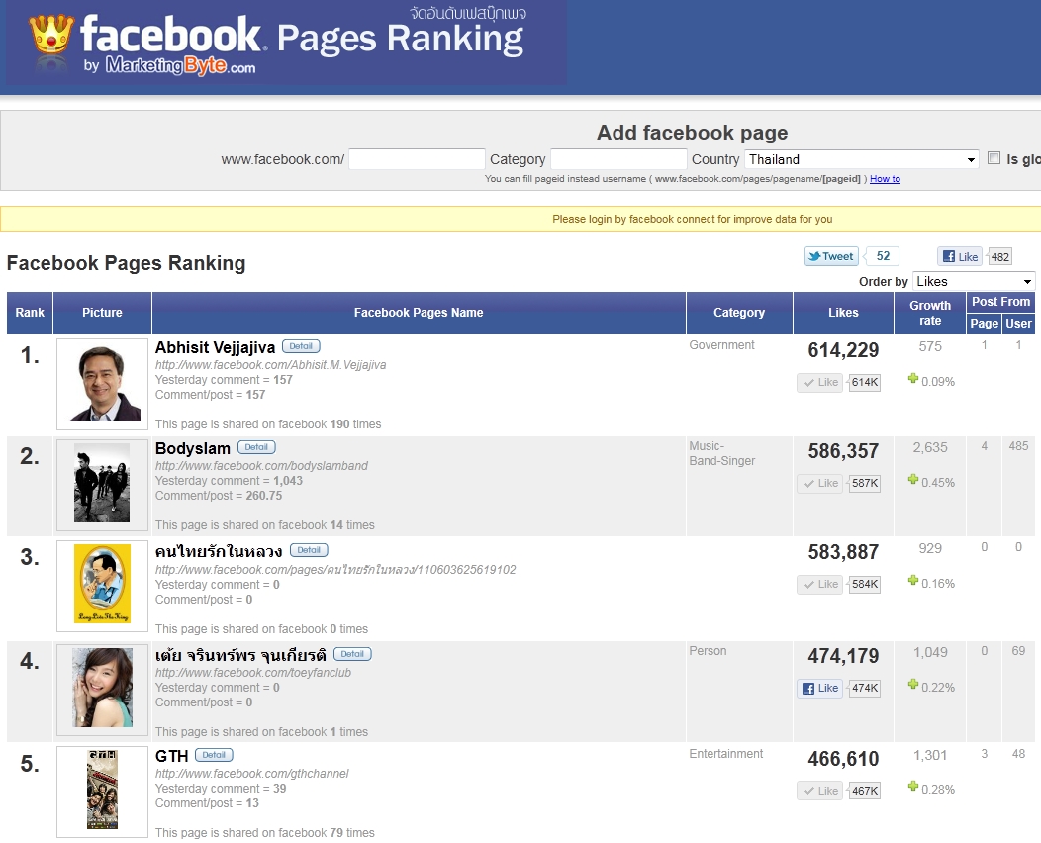
Task: Like the GTH page (467K)
Action: click(820, 791)
